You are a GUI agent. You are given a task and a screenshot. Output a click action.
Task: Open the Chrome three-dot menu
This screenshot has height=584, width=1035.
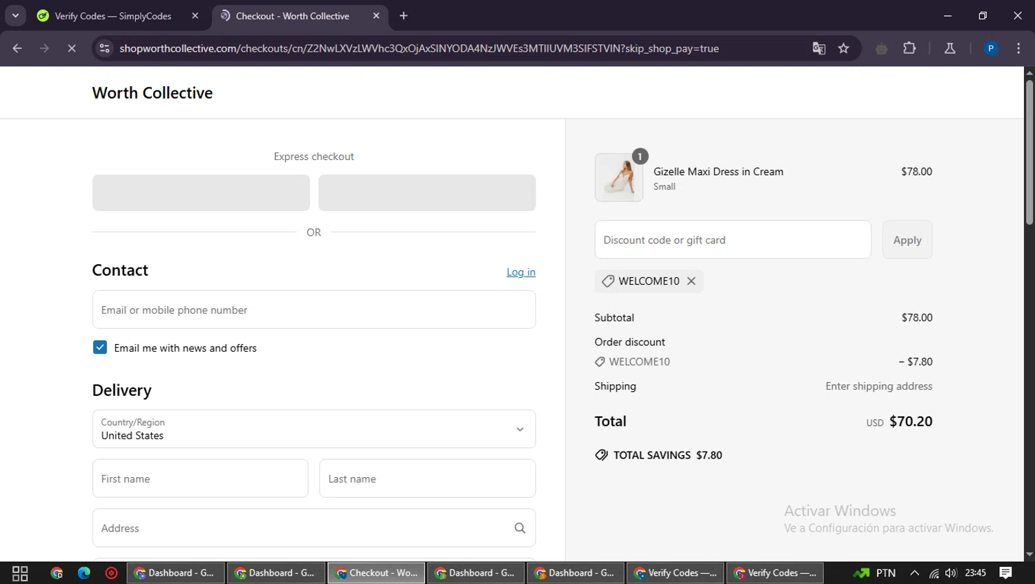pos(1018,48)
